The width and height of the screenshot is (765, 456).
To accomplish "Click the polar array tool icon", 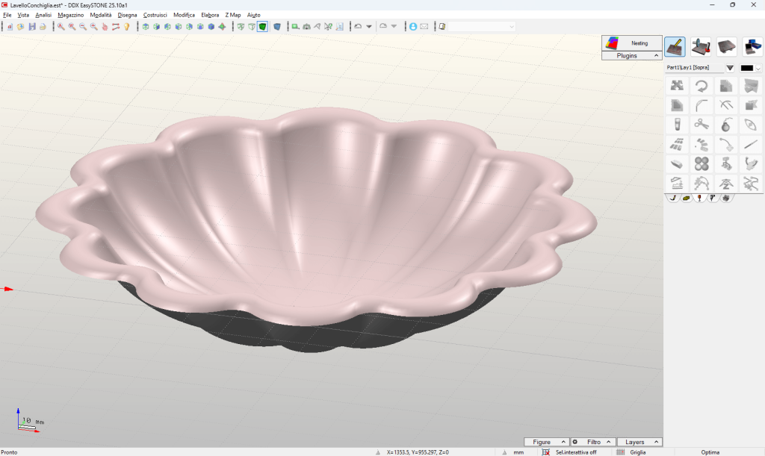I will coord(701,144).
